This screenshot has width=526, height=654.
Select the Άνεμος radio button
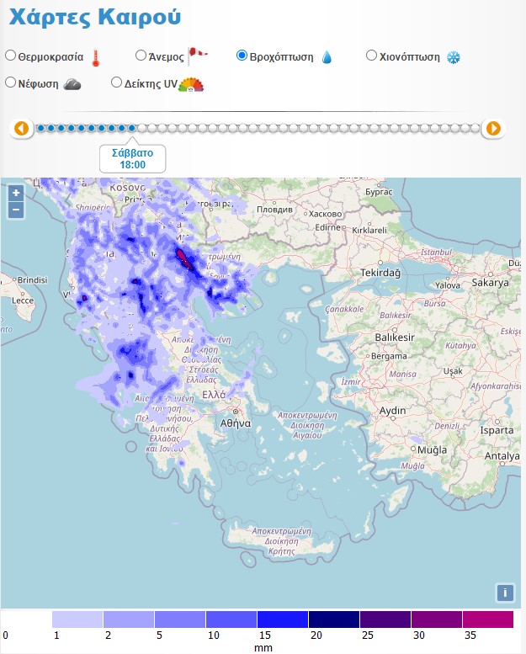tap(141, 56)
